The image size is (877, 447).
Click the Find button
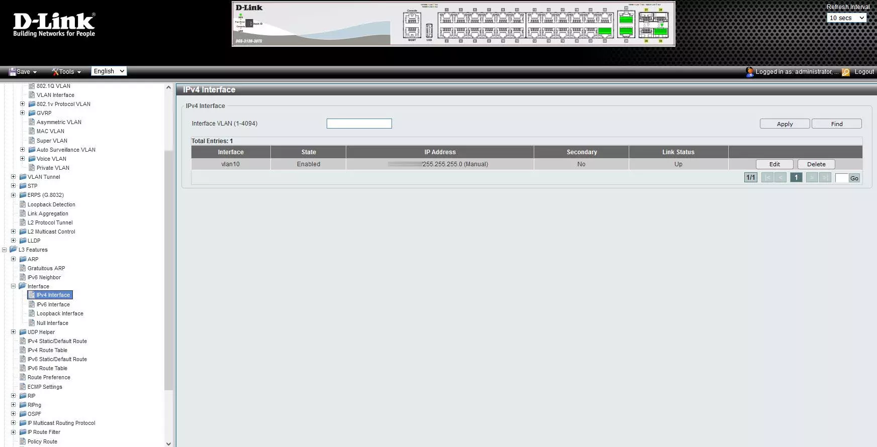pyautogui.click(x=836, y=124)
